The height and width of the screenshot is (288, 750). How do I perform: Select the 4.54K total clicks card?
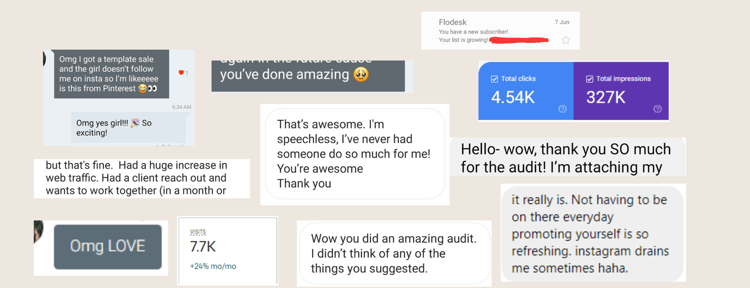(x=526, y=91)
